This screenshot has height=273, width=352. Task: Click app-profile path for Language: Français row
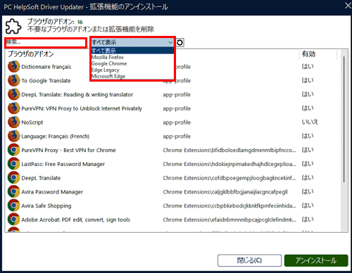[177, 136]
